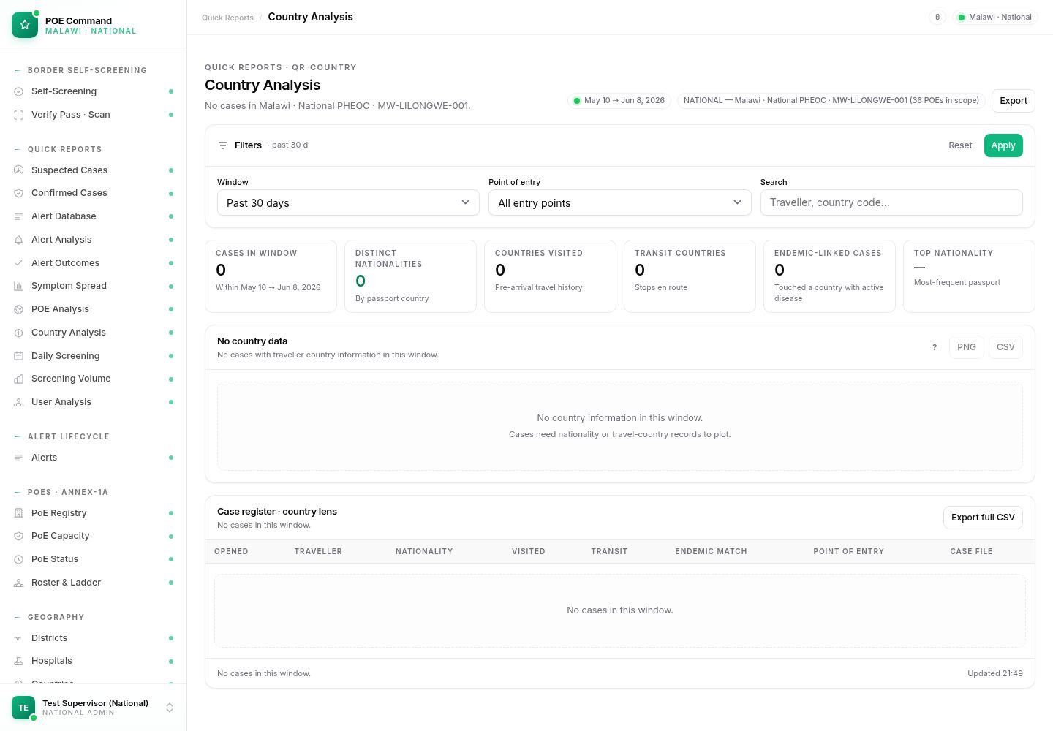Screen dimensions: 1053x731
Task: Click the May 10 → Jun 8, 2026 date pill
Action: coord(619,101)
